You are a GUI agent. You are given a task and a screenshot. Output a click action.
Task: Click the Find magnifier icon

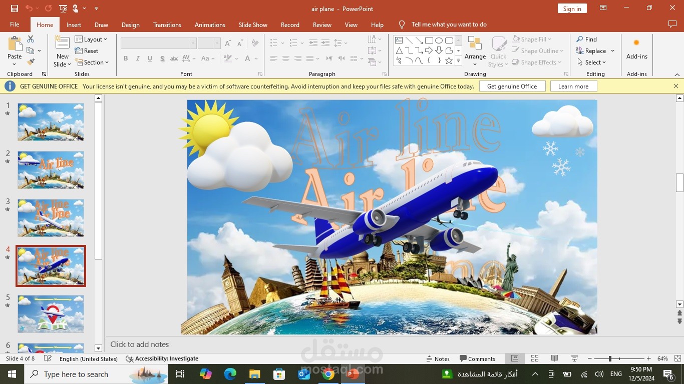(x=579, y=39)
